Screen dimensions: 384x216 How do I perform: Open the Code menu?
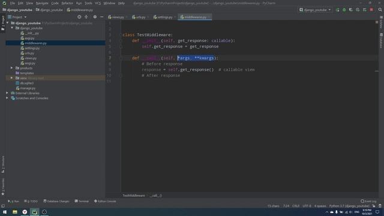[55, 3]
